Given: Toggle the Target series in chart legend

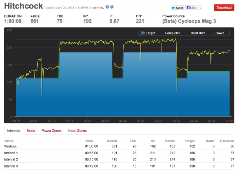Looking at the screenshot, I should pos(148,33).
